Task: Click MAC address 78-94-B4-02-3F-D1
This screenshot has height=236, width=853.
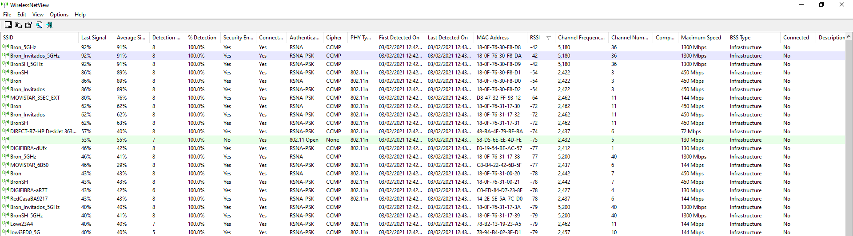Action: click(499, 232)
